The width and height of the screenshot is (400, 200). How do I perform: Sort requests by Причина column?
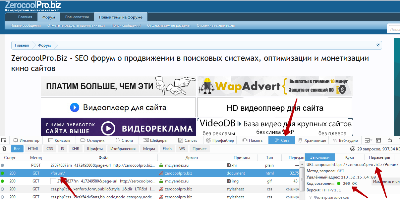coord(242,158)
